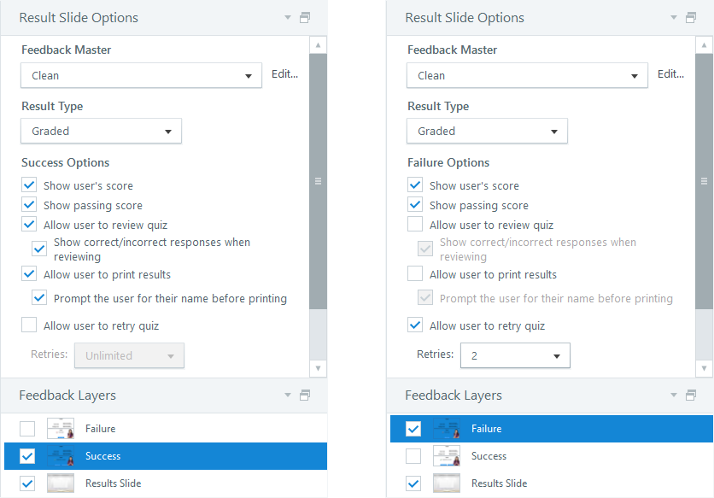The image size is (714, 498).
Task: Undock the right Result Slide Options panel
Action: tap(691, 18)
